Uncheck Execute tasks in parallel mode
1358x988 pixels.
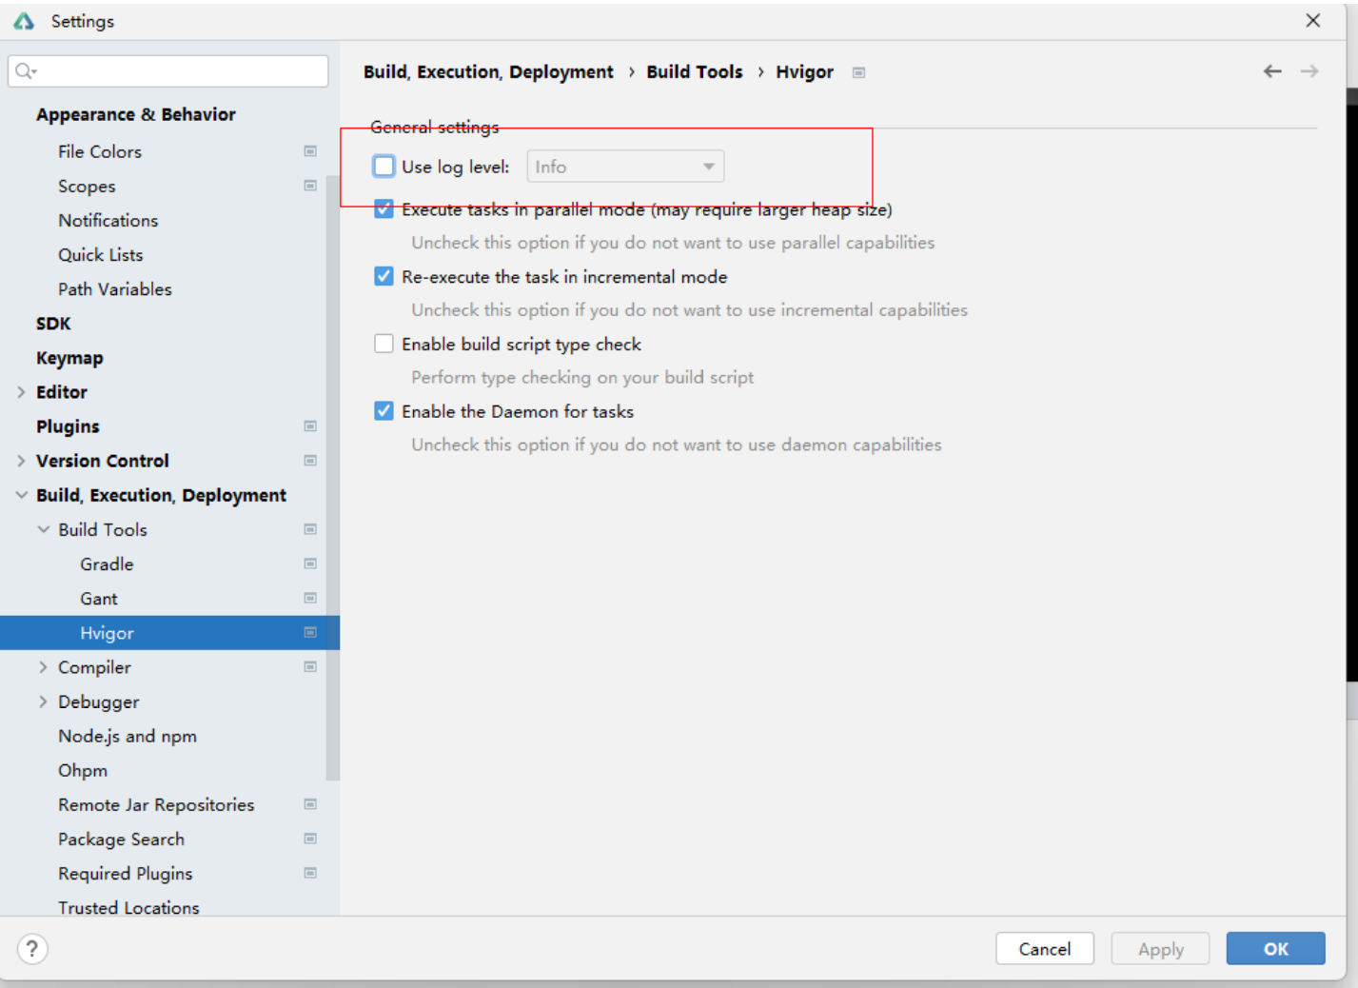click(x=384, y=209)
